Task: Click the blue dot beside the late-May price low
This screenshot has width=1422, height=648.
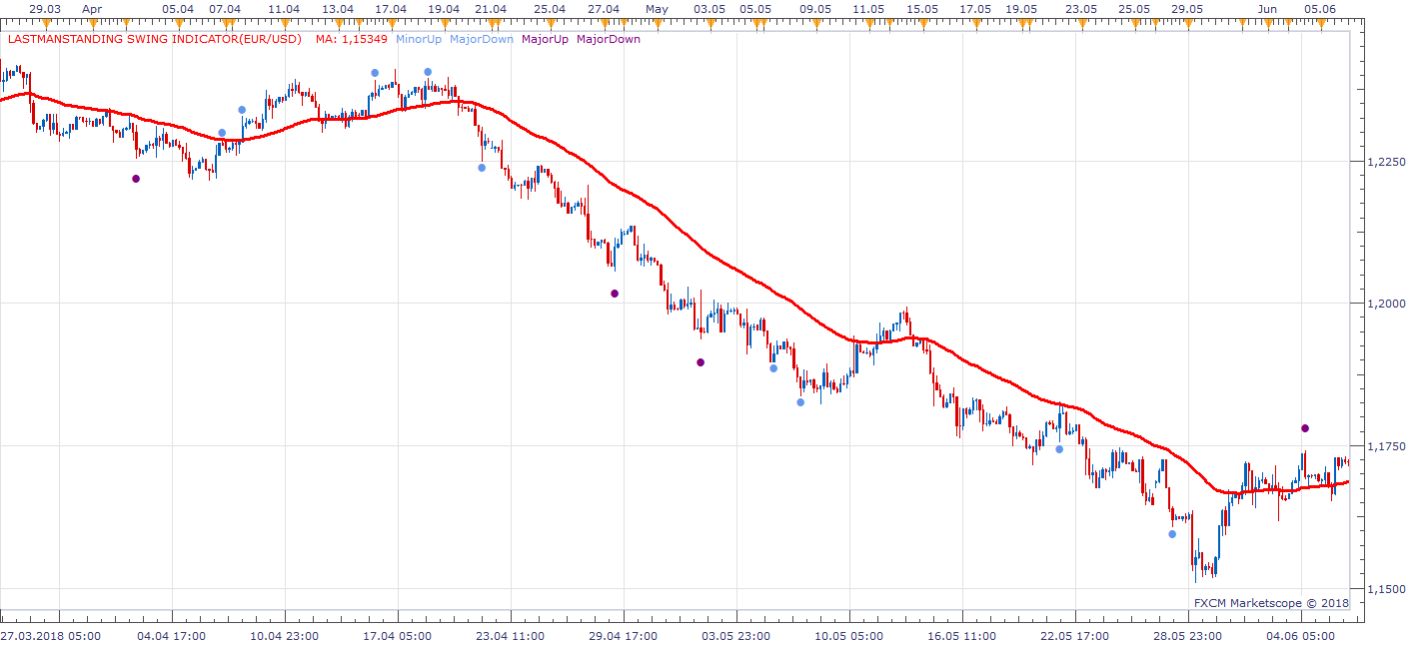Action: [x=1172, y=534]
